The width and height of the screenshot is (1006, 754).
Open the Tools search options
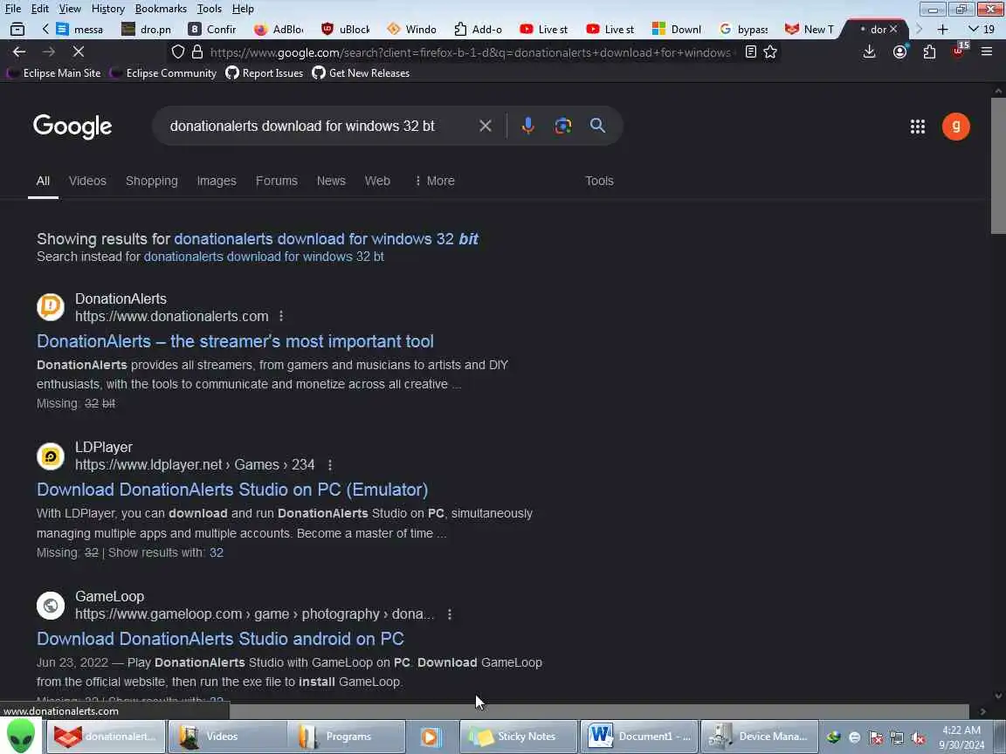599,181
